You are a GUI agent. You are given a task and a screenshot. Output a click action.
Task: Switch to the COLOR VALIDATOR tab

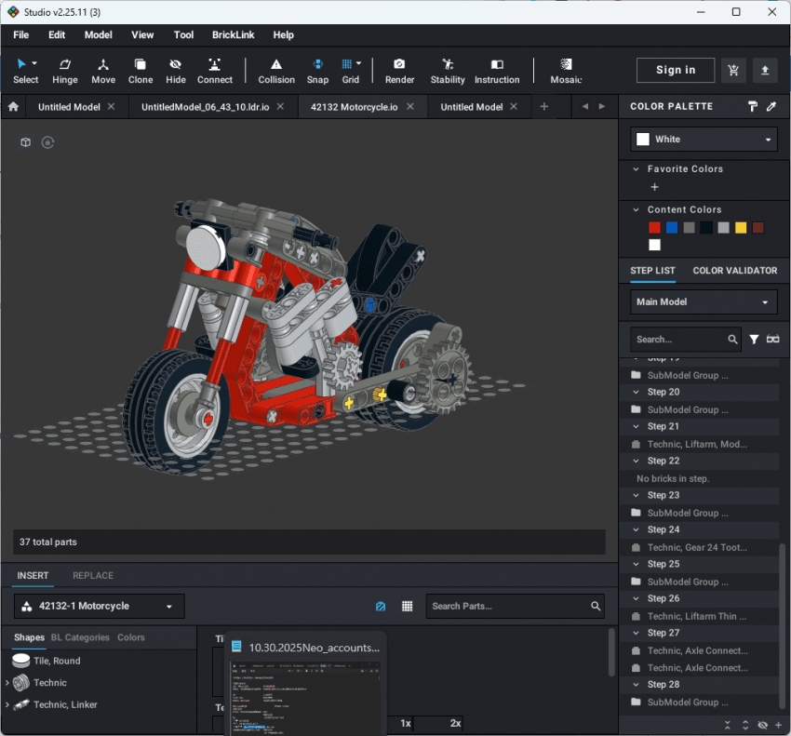click(x=734, y=271)
